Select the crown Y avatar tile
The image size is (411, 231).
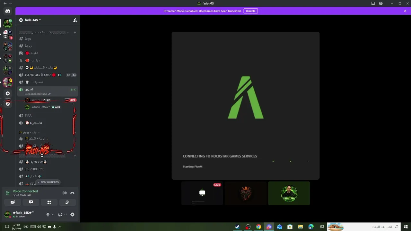pos(246,193)
